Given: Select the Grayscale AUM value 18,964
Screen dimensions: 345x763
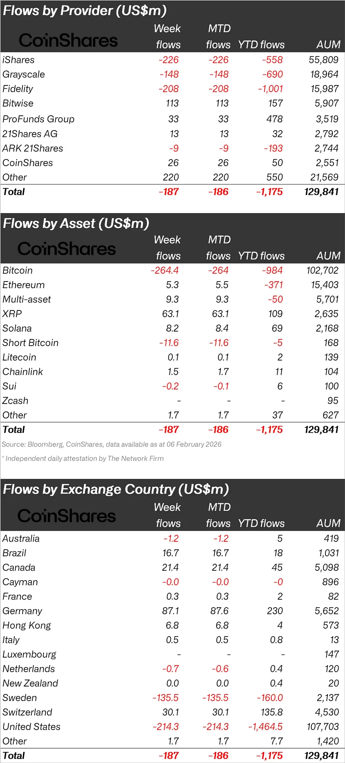Looking at the screenshot, I should [x=324, y=74].
